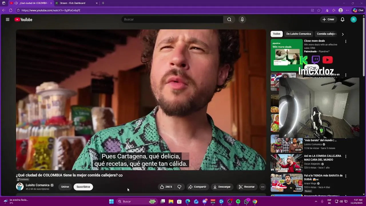
Task: Click the Unirse button
Action: pos(65,187)
